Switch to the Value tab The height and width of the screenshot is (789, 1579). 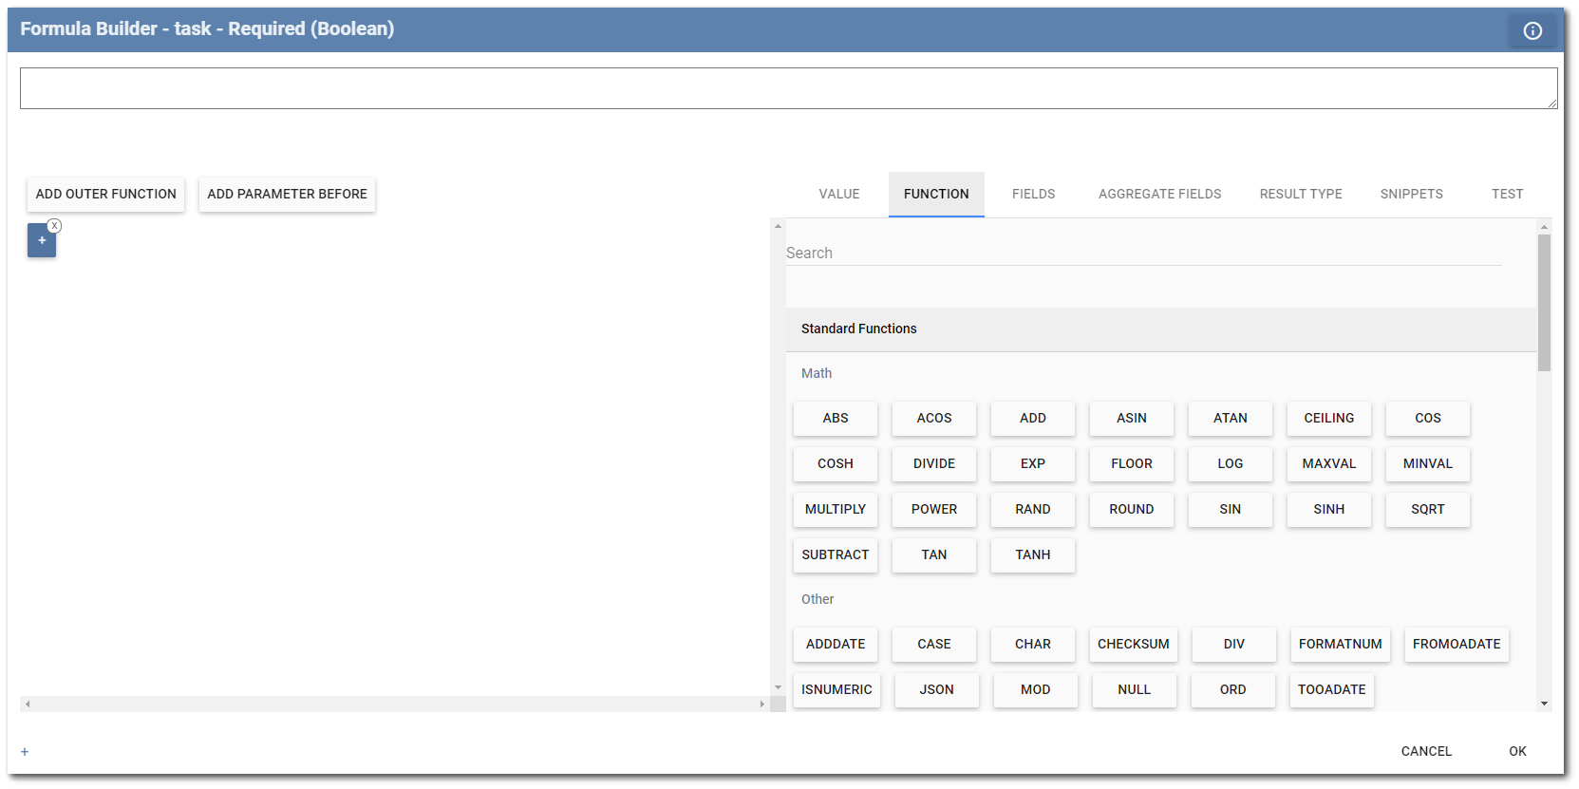point(838,194)
